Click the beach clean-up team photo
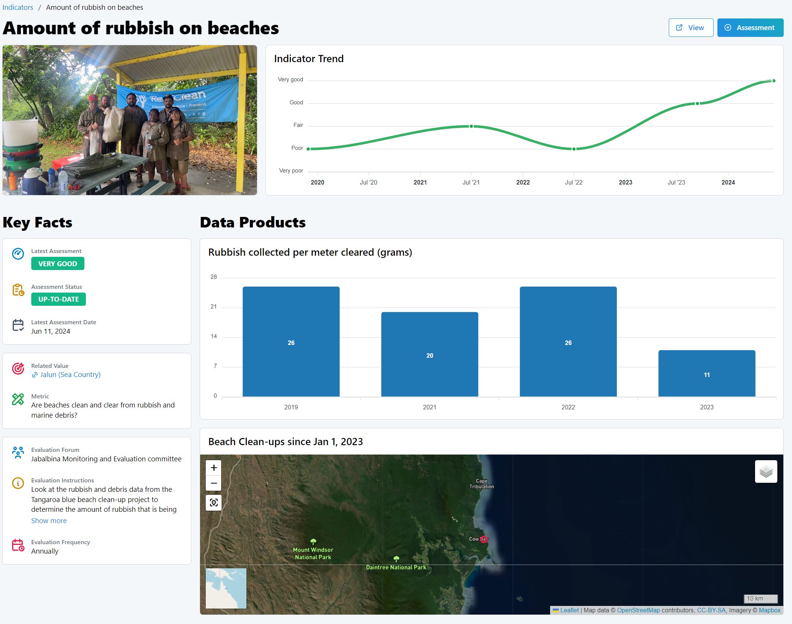The image size is (792, 624). [130, 120]
